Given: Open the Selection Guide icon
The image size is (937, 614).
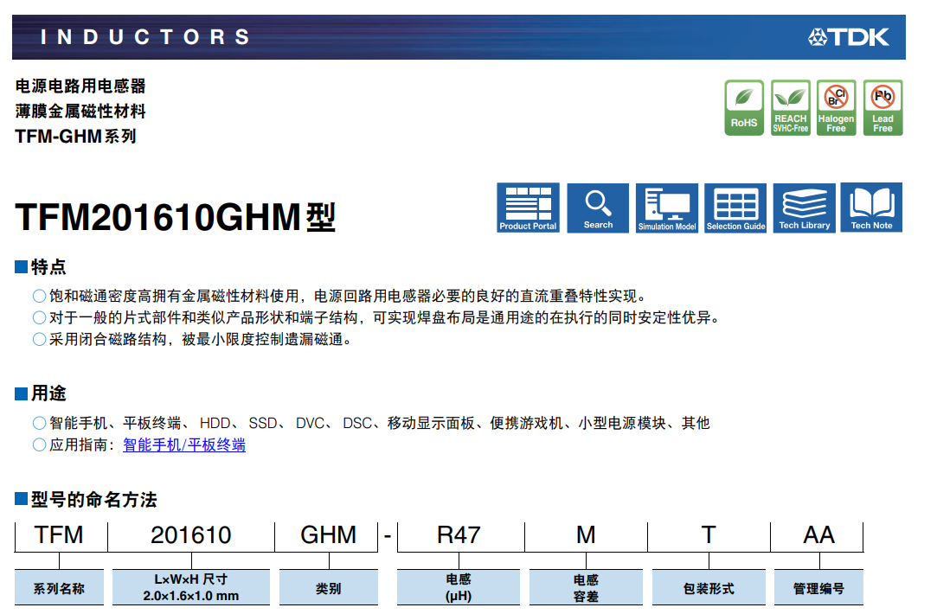Looking at the screenshot, I should (x=735, y=208).
